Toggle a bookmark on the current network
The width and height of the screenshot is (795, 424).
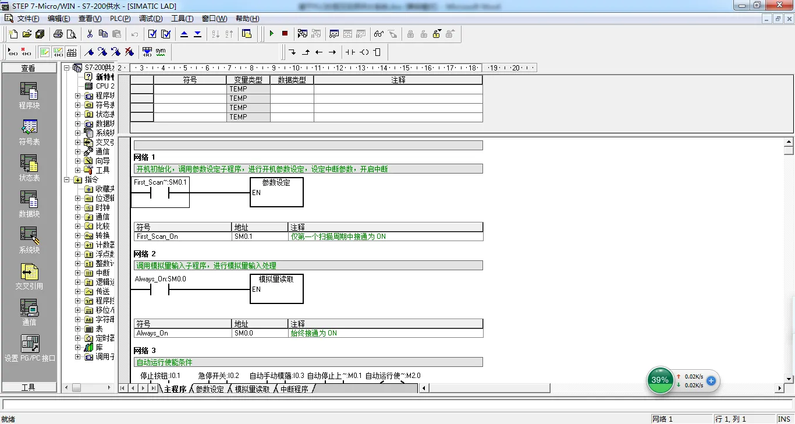click(89, 52)
